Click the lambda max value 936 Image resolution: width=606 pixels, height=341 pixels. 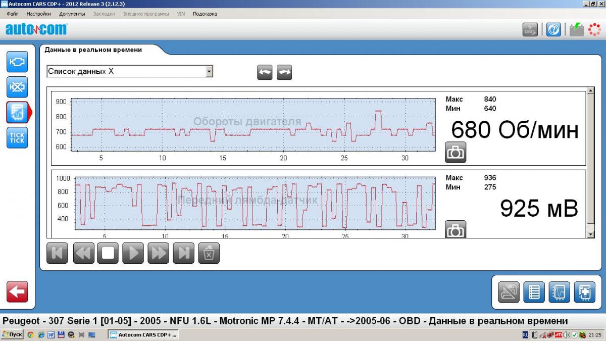pyautogui.click(x=490, y=178)
